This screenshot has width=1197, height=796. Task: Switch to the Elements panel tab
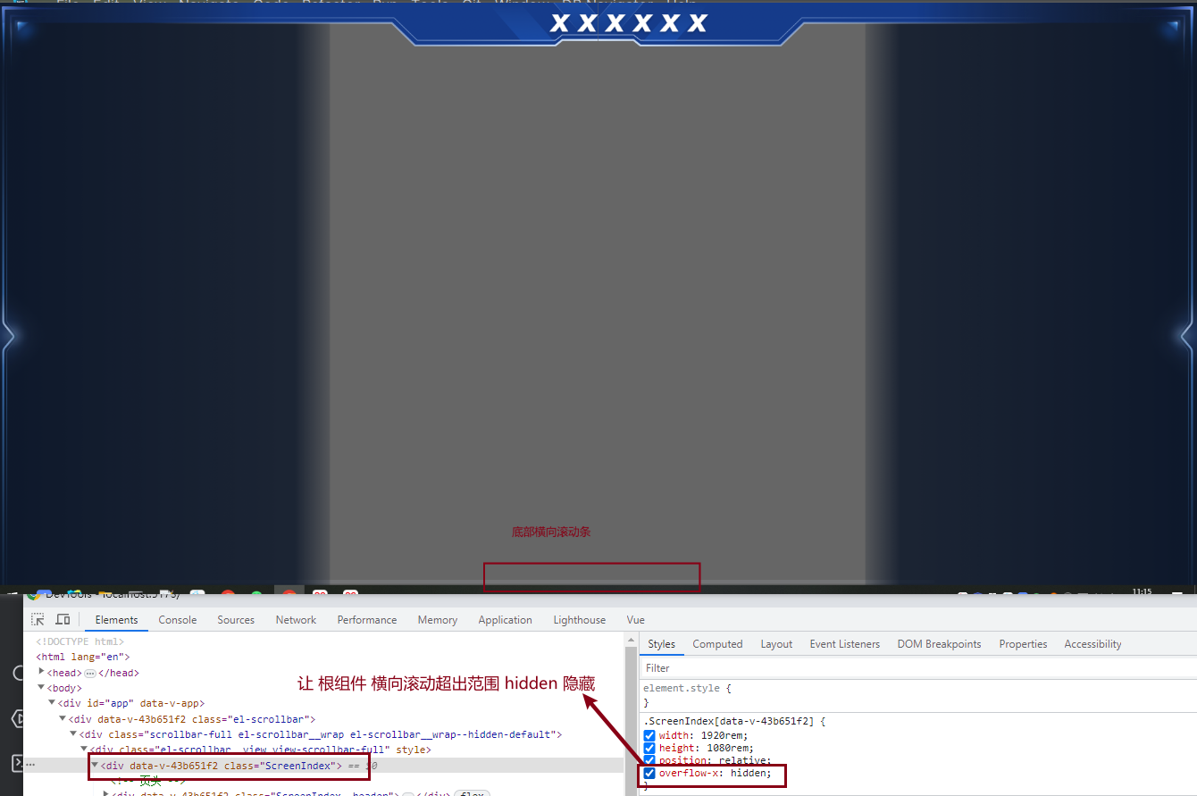(116, 620)
